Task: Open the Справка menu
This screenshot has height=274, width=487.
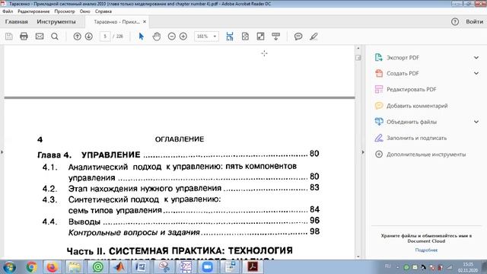Action: [103, 11]
